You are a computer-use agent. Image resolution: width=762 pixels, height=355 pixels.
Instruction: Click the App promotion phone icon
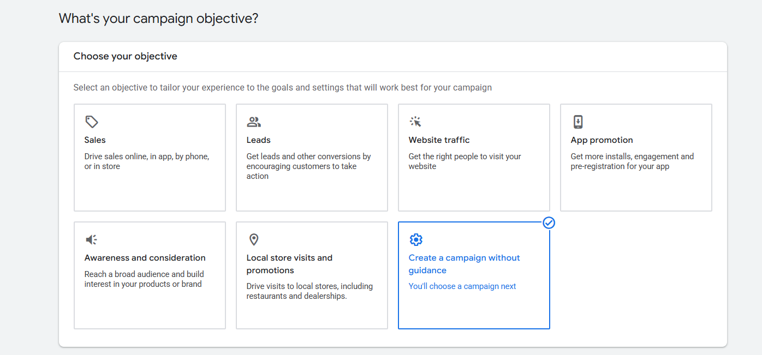pyautogui.click(x=578, y=122)
